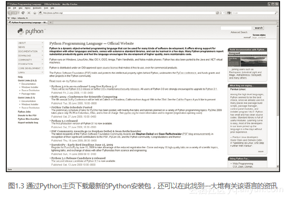Open the DOCUMENTATION navigation item
Viewport: 289px width, 200px height.
[31, 52]
